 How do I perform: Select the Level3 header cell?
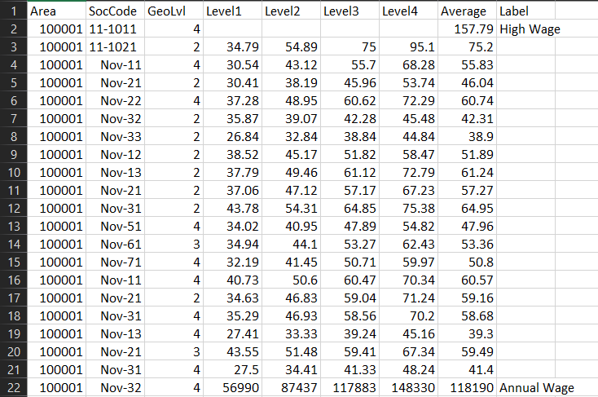click(349, 11)
